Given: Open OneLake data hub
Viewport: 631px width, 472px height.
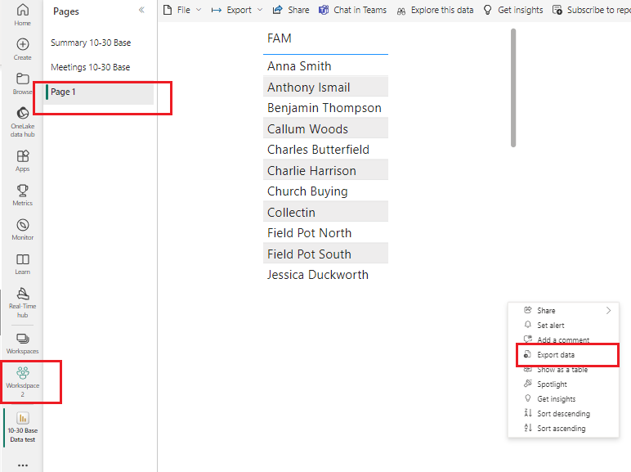Looking at the screenshot, I should coord(23,122).
